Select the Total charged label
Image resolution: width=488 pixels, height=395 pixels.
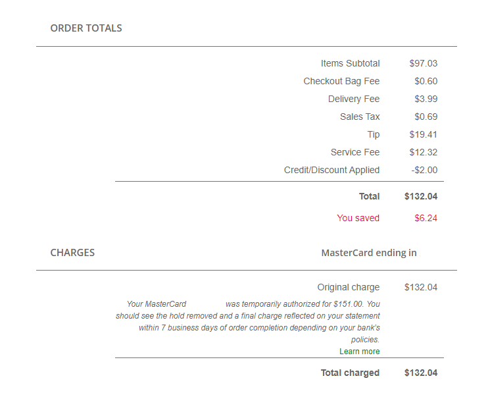coord(350,373)
